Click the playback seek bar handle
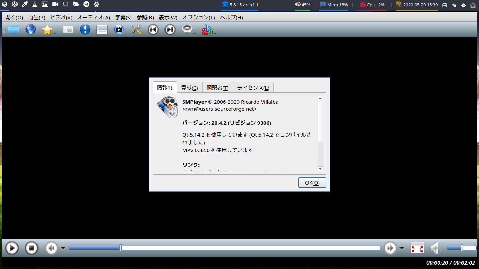 coord(120,248)
